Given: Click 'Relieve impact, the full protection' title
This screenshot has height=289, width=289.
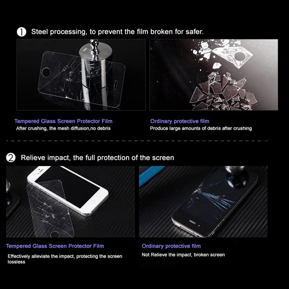Looking at the screenshot, I should tap(97, 158).
